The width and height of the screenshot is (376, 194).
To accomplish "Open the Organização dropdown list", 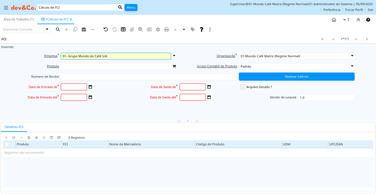I will pyautogui.click(x=352, y=56).
